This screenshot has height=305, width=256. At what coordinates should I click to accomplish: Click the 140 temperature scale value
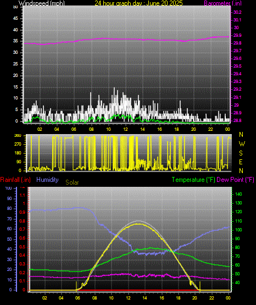tap(238, 194)
